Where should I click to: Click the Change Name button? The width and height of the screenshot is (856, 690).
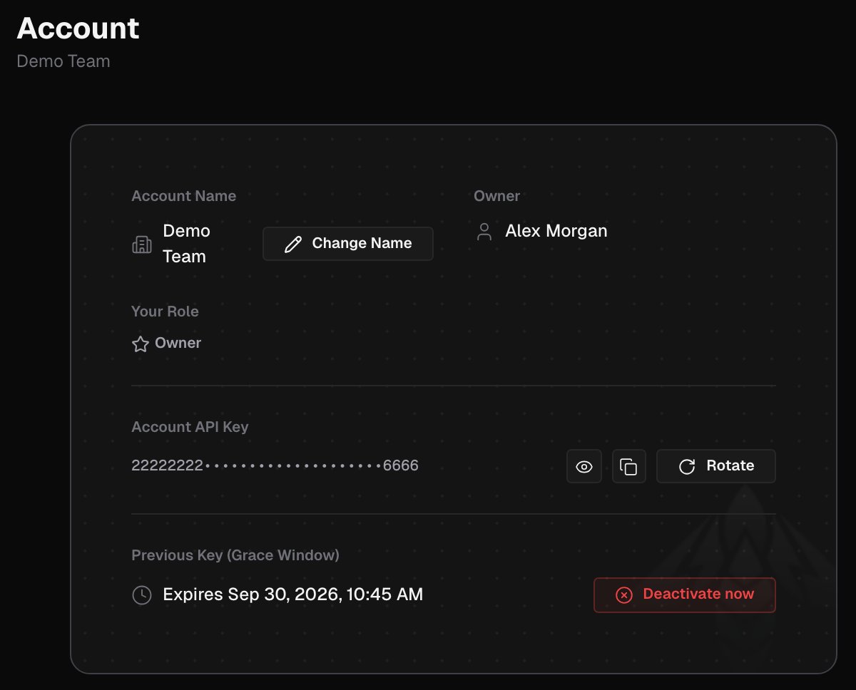click(348, 244)
